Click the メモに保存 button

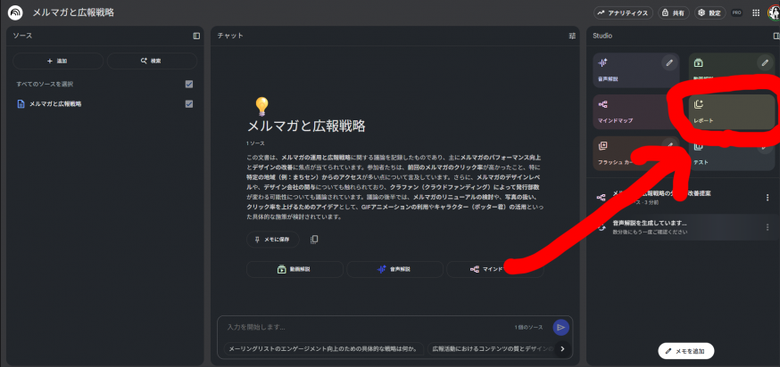[273, 240]
